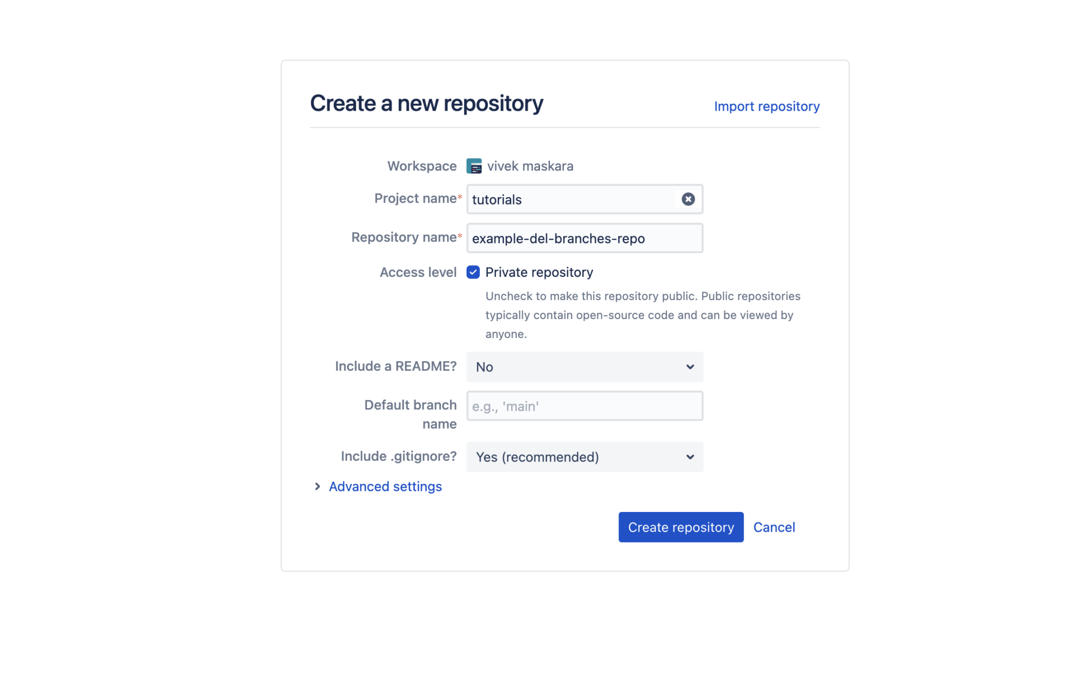Open the Include .gitignore dropdown
Viewport: 1080px width, 676px height.
584,457
